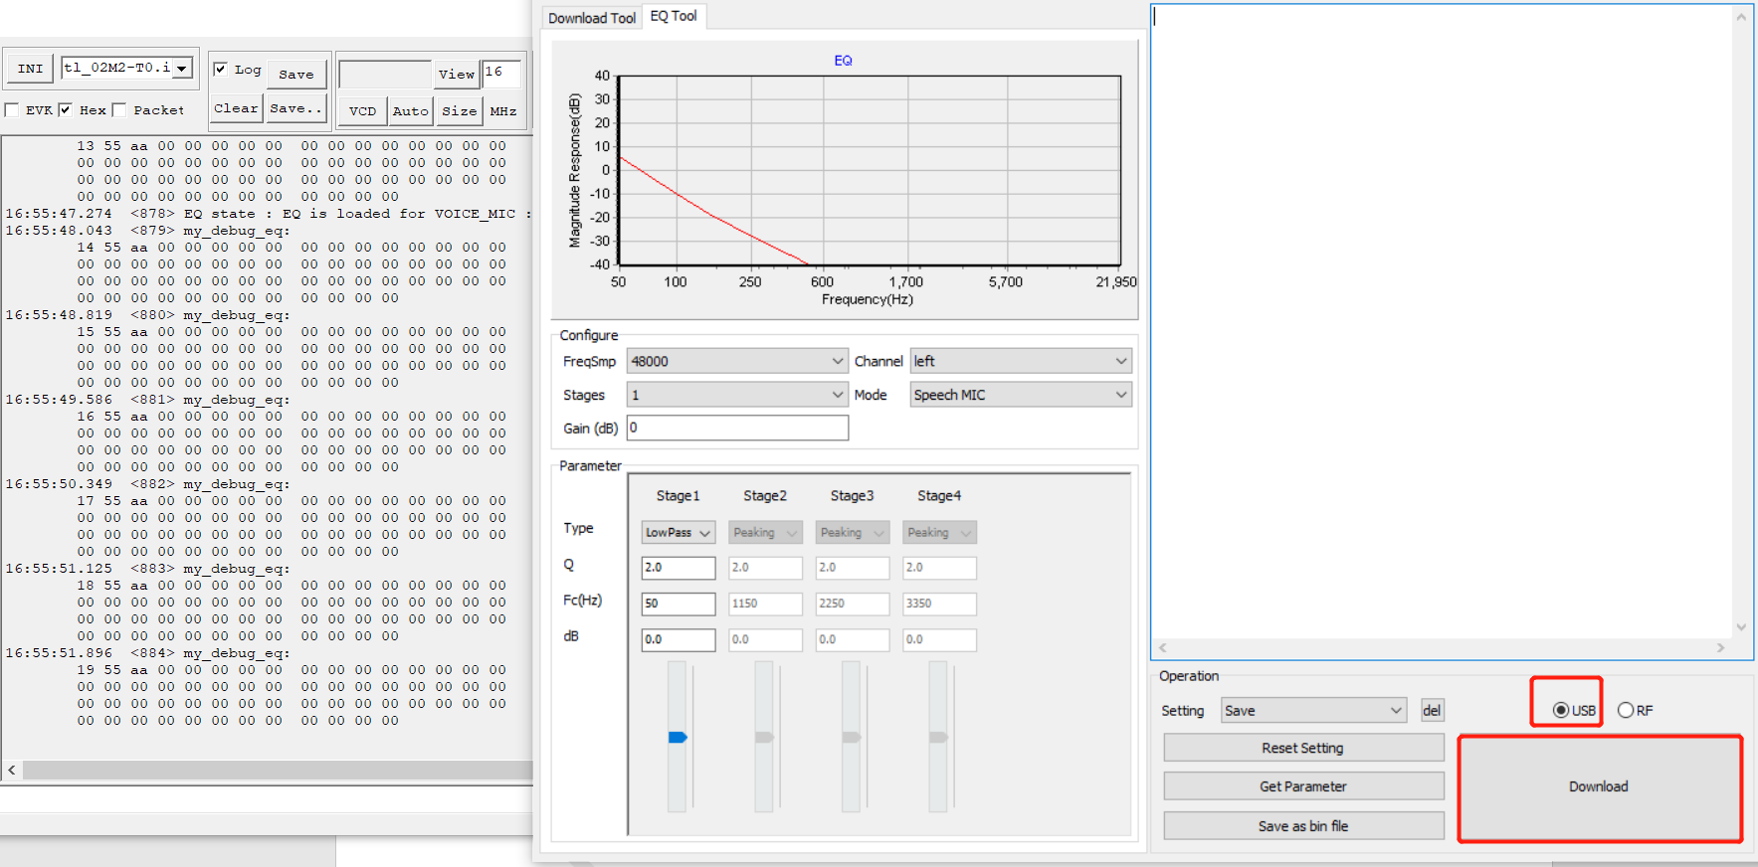Click the Download button
This screenshot has height=867, width=1758.
click(x=1599, y=787)
